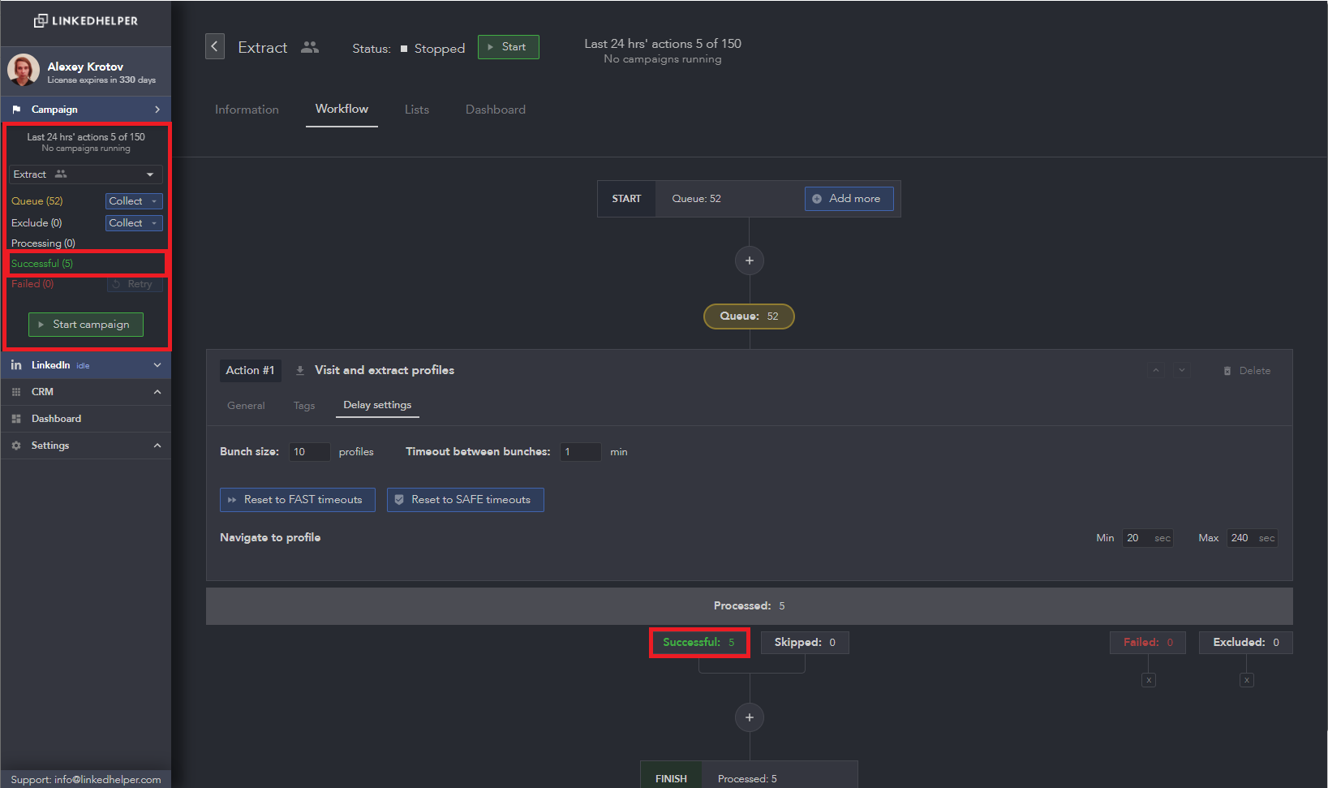Click the Processed: 5 bar
Image resolution: width=1328 pixels, height=788 pixels.
point(750,606)
